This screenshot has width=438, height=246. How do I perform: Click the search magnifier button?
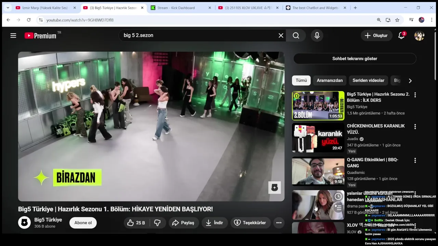pyautogui.click(x=296, y=36)
